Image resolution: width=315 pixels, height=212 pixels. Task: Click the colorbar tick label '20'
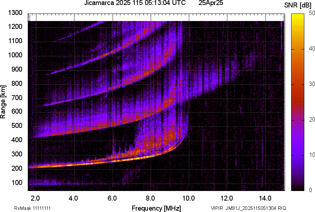click(x=312, y=119)
